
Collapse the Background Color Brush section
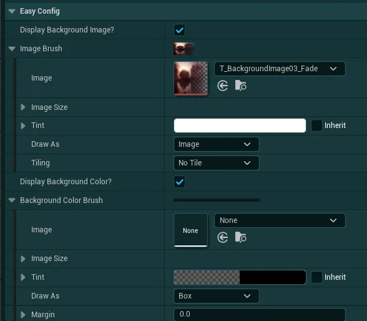tap(12, 200)
